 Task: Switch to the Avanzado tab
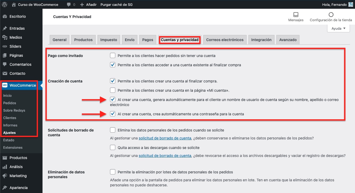click(x=288, y=40)
